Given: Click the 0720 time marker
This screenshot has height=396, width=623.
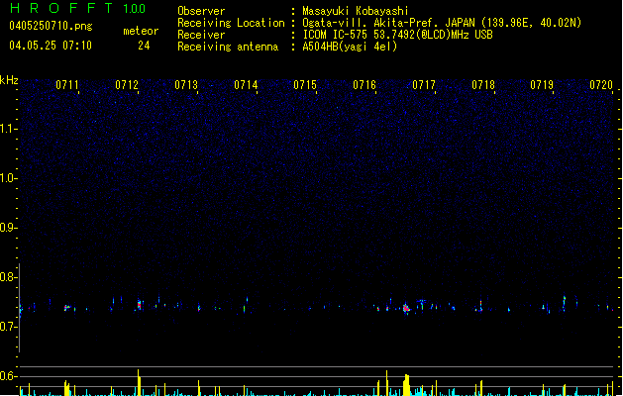Looking at the screenshot, I should pyautogui.click(x=601, y=85).
